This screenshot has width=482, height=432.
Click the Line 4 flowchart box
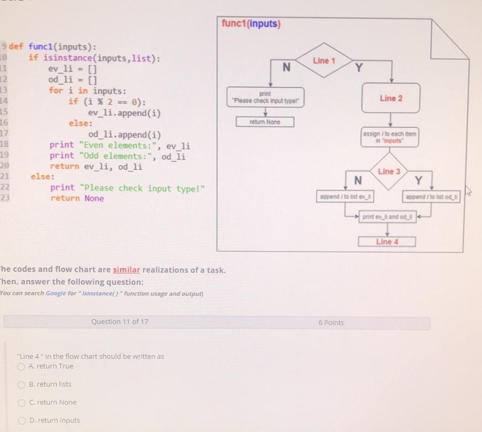tap(387, 241)
